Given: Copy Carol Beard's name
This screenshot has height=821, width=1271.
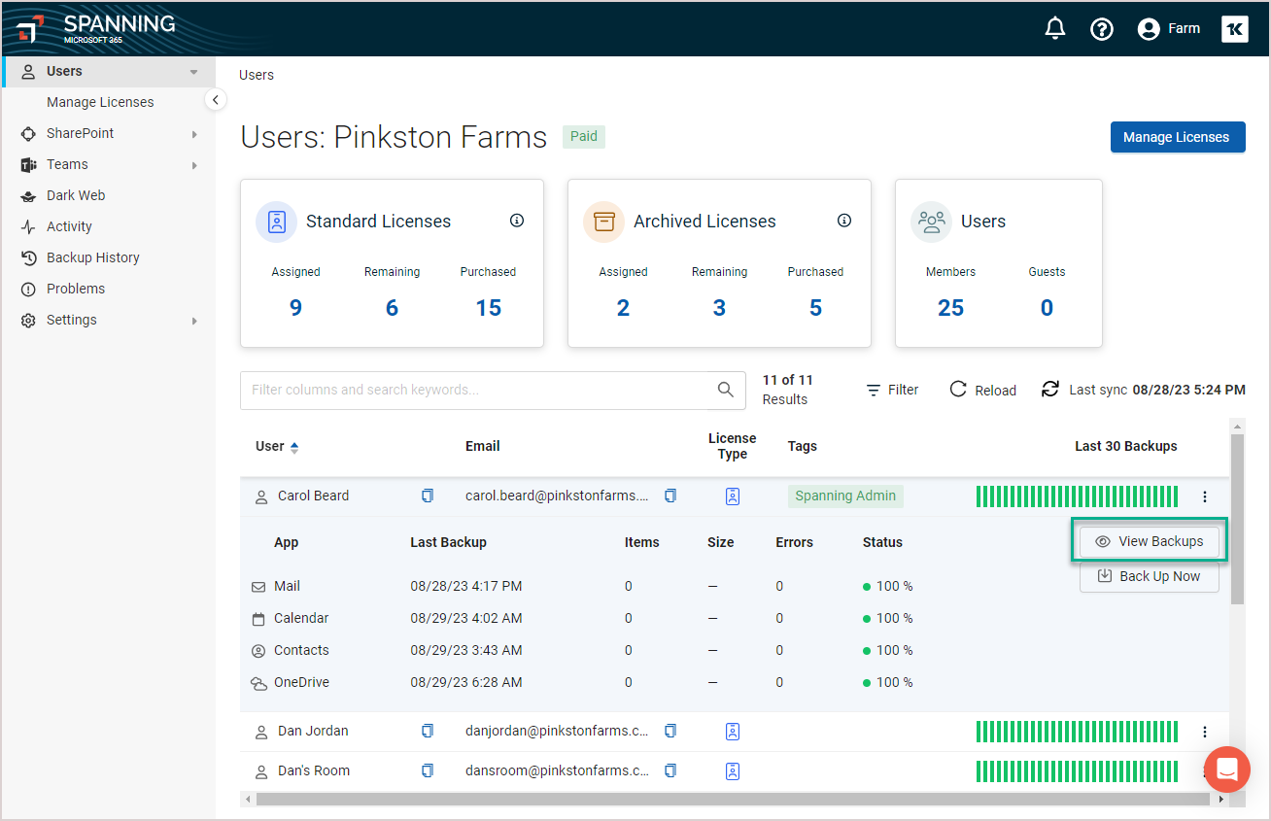Looking at the screenshot, I should [x=428, y=496].
